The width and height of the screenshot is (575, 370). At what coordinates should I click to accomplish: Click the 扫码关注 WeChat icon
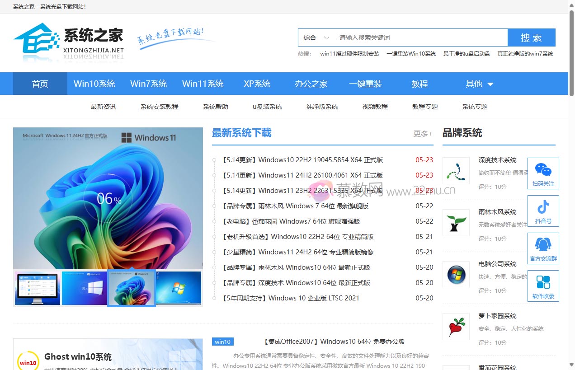[543, 173]
